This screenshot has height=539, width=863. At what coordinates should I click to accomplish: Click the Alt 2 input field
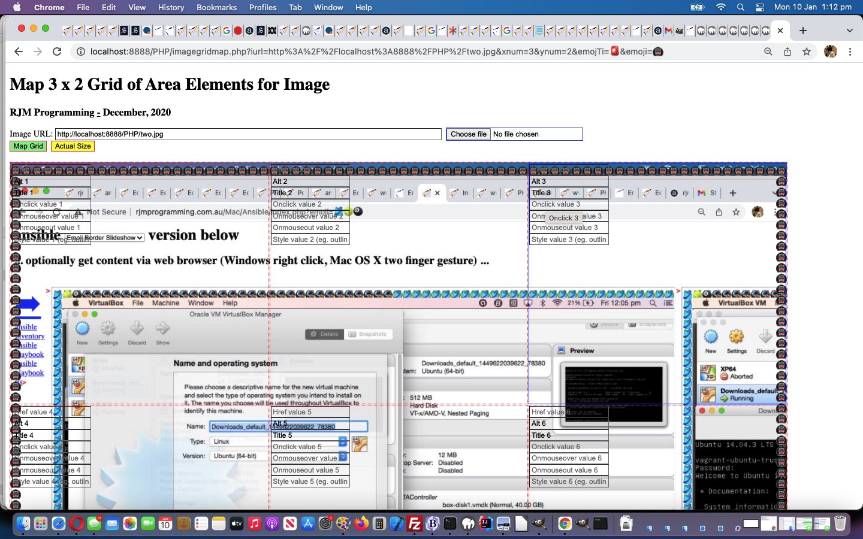pyautogui.click(x=310, y=181)
